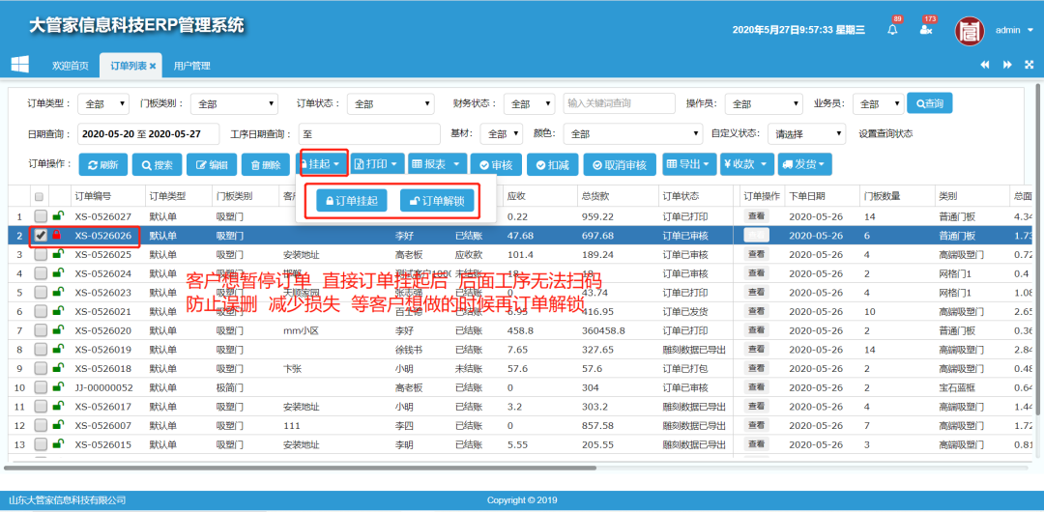Click the red lock icon on XS-0526026
Screen dimensions: 1044x512
[x=56, y=235]
